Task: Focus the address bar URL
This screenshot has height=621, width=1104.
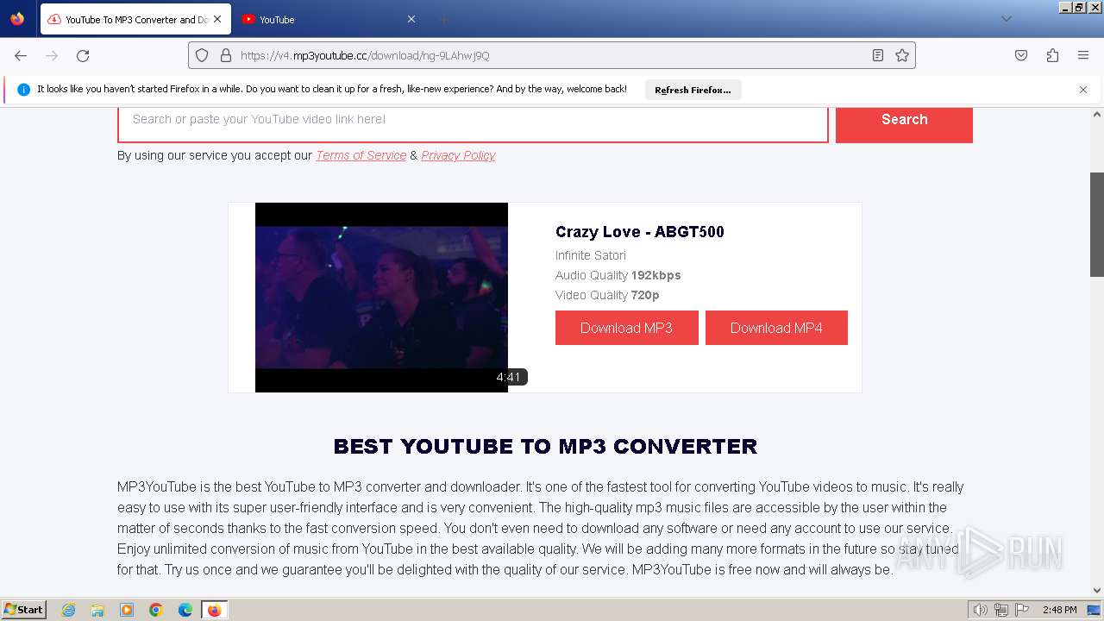Action: pyautogui.click(x=552, y=55)
